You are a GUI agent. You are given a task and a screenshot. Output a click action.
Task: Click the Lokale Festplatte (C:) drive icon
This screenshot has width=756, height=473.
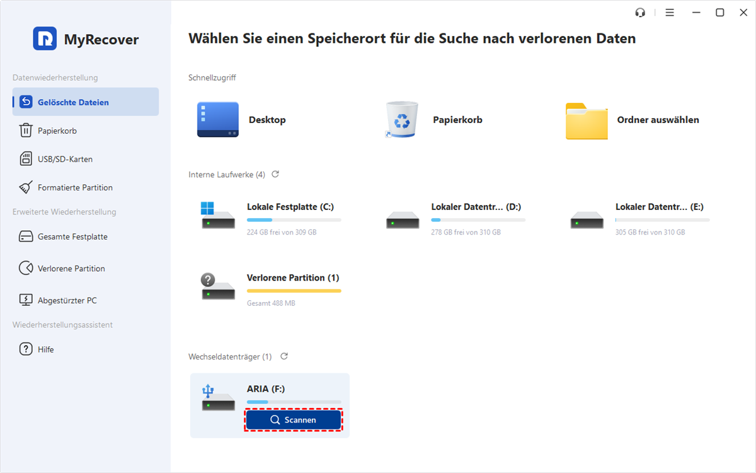coord(217,215)
